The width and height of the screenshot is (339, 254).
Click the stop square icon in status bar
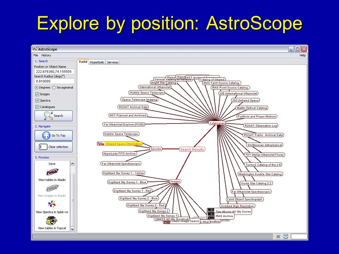[278, 236]
